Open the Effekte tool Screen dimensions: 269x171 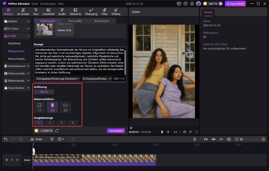[116, 12]
